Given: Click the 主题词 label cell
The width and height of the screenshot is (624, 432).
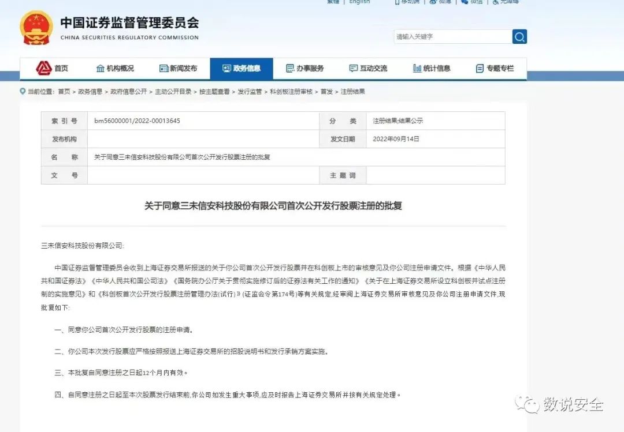Looking at the screenshot, I should click(x=343, y=175).
